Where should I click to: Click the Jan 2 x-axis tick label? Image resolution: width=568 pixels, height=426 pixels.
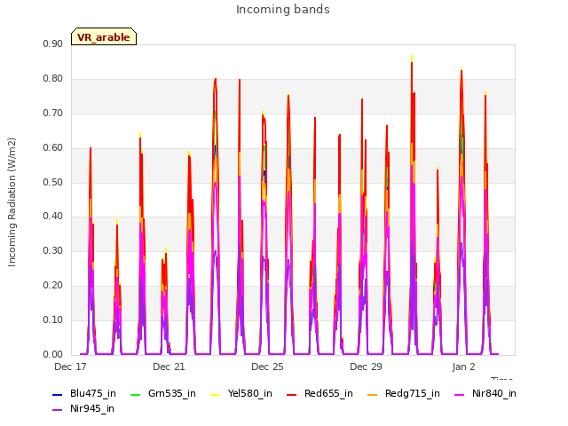[463, 367]
